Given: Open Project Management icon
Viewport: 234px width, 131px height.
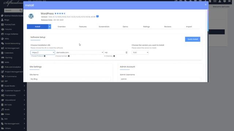Looking at the screenshot, I should (2, 72).
